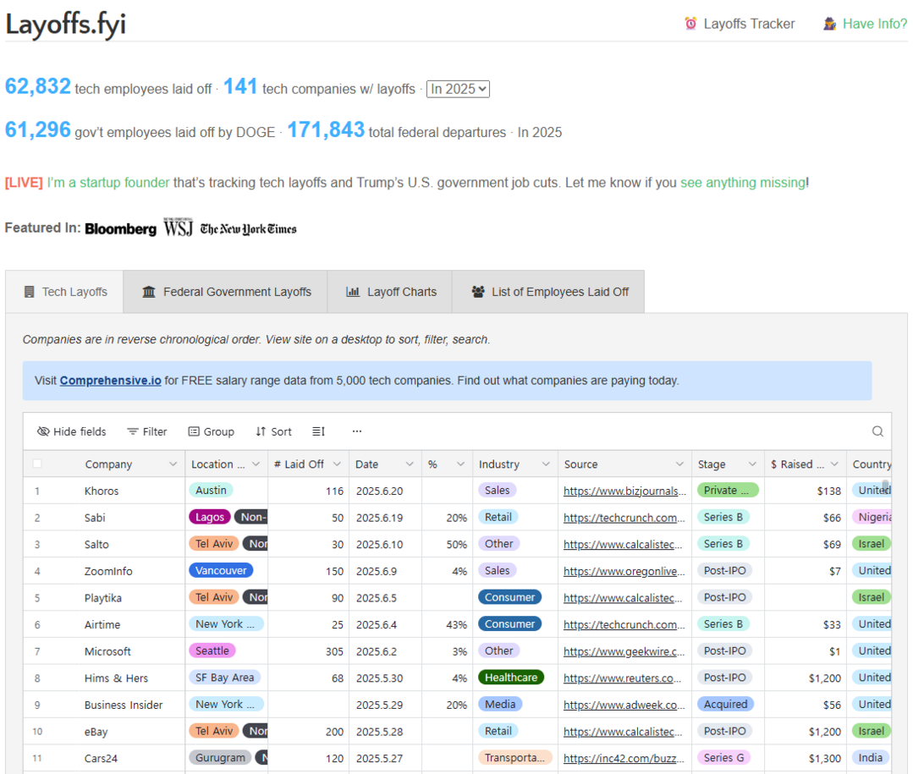Open the 'In 2025' year dropdown

point(458,89)
